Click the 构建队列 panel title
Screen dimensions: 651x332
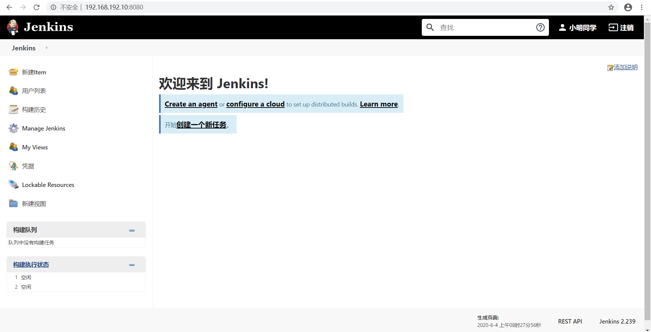coord(25,230)
